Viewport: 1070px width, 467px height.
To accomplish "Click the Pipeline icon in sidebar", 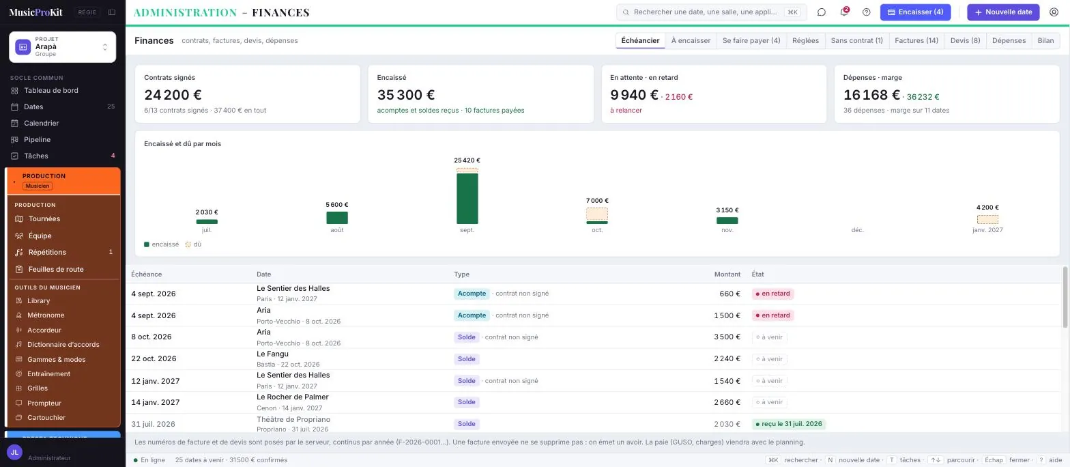I will click(15, 140).
